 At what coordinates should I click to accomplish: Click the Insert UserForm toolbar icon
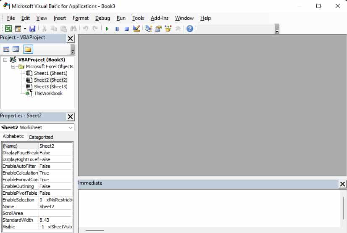[x=18, y=29]
